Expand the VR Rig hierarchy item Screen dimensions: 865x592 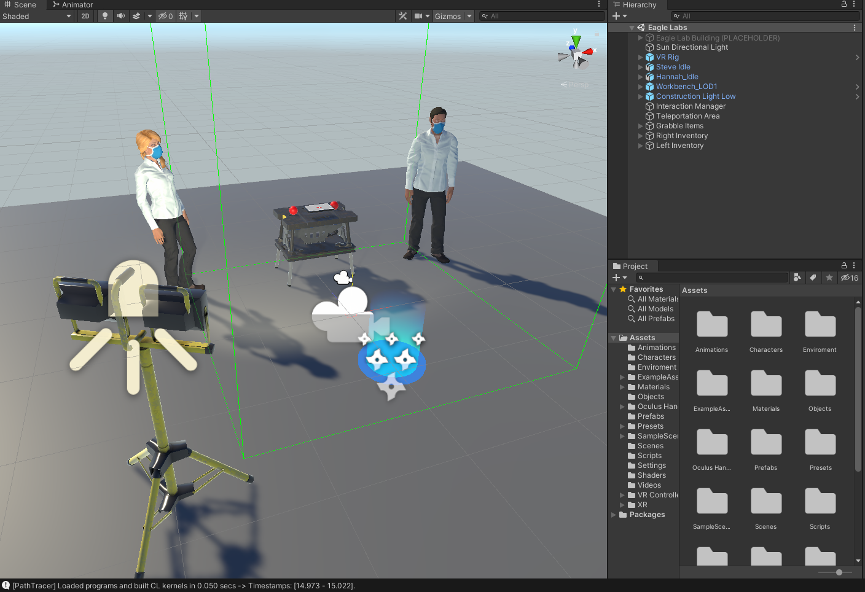pyautogui.click(x=640, y=57)
